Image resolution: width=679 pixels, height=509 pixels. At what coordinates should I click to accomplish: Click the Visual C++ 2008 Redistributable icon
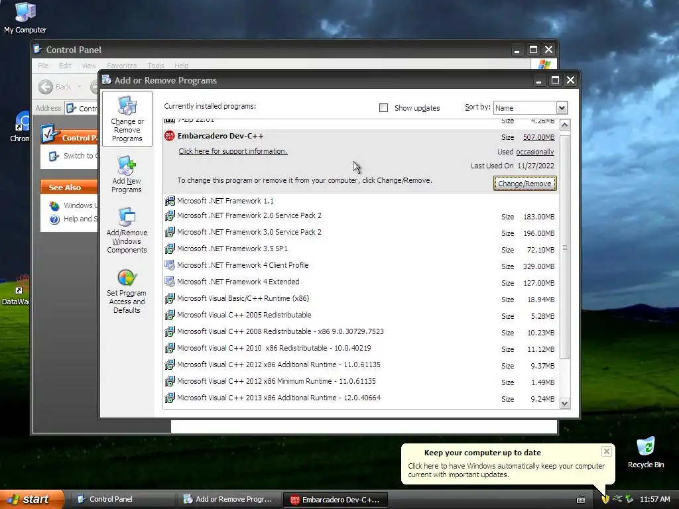point(170,331)
